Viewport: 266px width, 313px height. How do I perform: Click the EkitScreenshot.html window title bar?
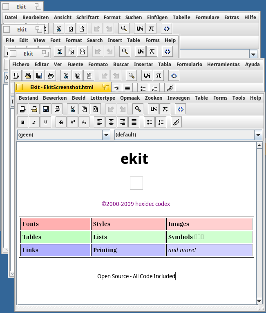(x=63, y=87)
